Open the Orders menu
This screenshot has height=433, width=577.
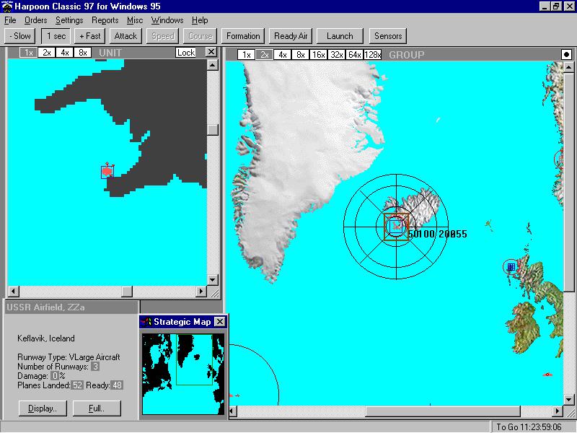35,20
